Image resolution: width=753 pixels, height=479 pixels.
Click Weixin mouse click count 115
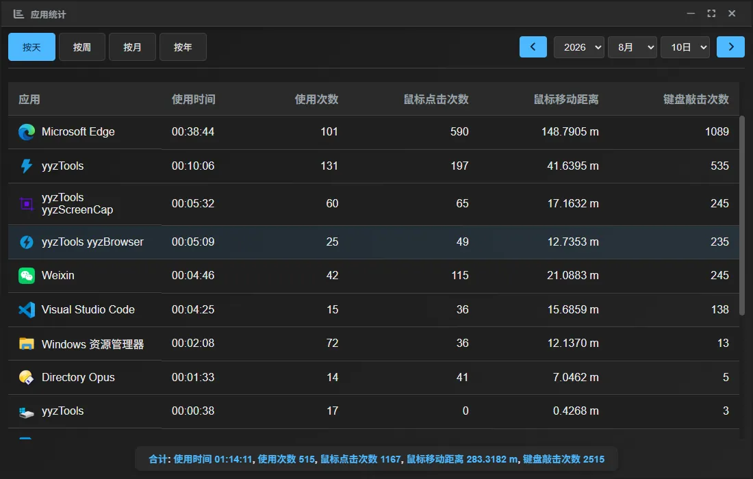click(x=460, y=276)
